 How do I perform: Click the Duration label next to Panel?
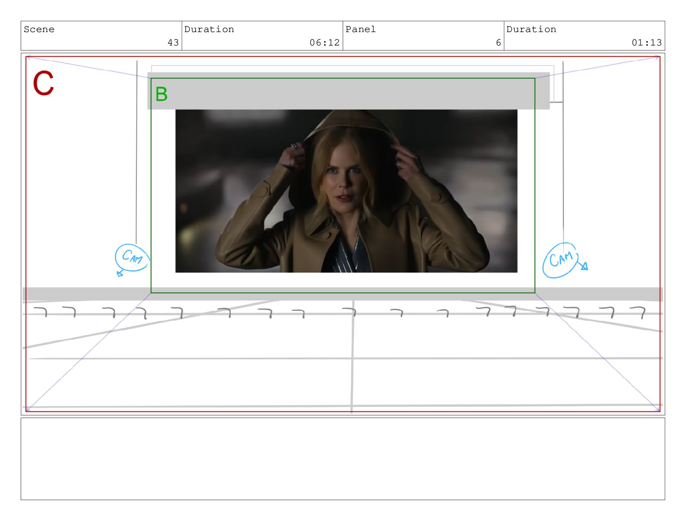click(531, 29)
